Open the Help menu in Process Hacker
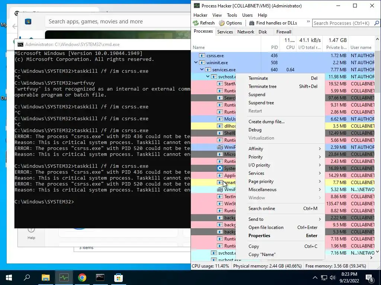 pos(262,15)
